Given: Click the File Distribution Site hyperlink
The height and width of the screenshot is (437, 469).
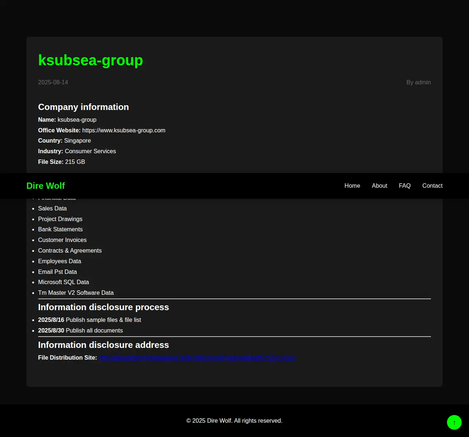Looking at the screenshot, I should pos(197,358).
